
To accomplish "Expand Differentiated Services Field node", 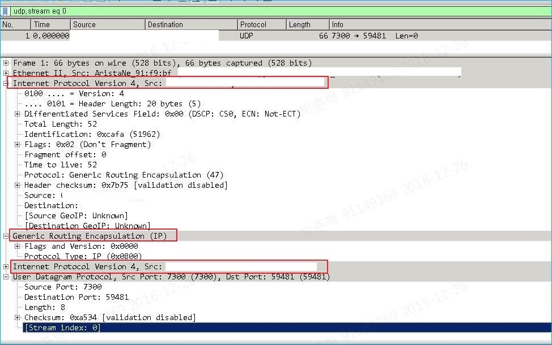I will coord(18,114).
